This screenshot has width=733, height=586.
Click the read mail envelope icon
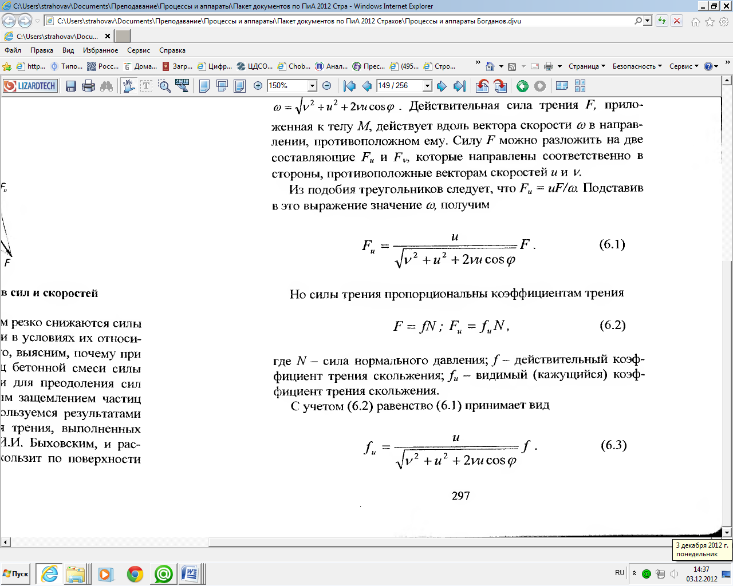535,66
